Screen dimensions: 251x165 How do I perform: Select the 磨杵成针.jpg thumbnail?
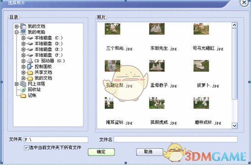[201, 103]
